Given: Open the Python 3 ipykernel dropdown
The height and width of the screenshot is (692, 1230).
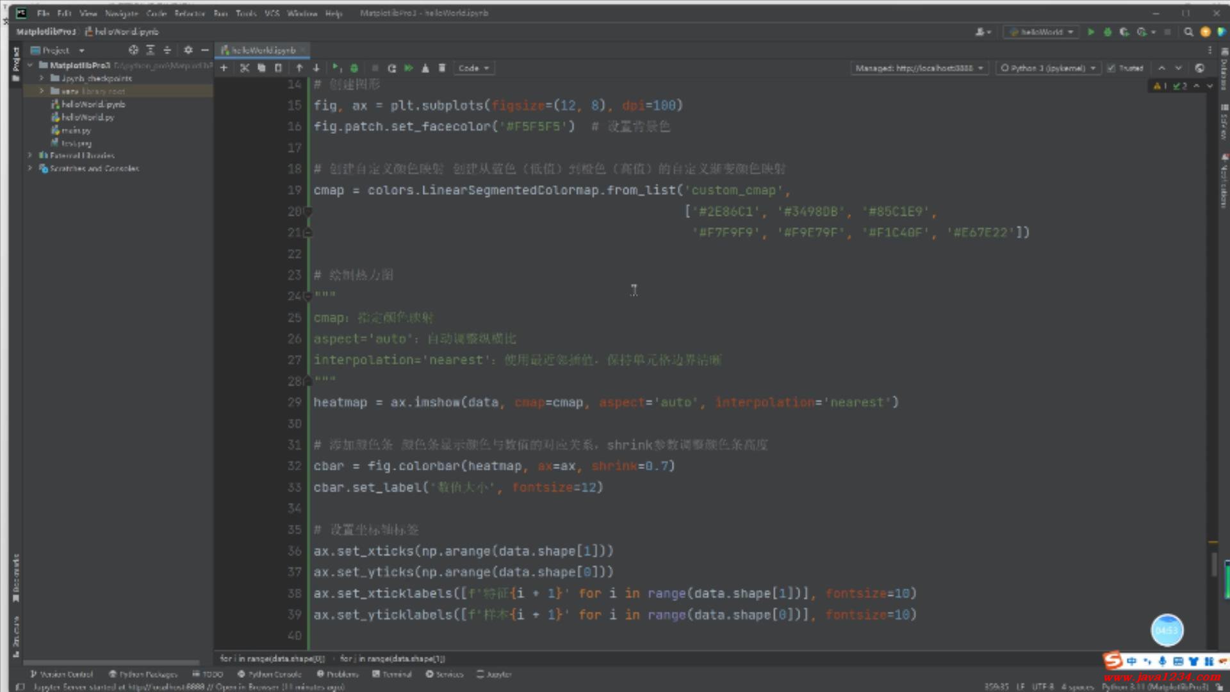Looking at the screenshot, I should tap(1047, 68).
